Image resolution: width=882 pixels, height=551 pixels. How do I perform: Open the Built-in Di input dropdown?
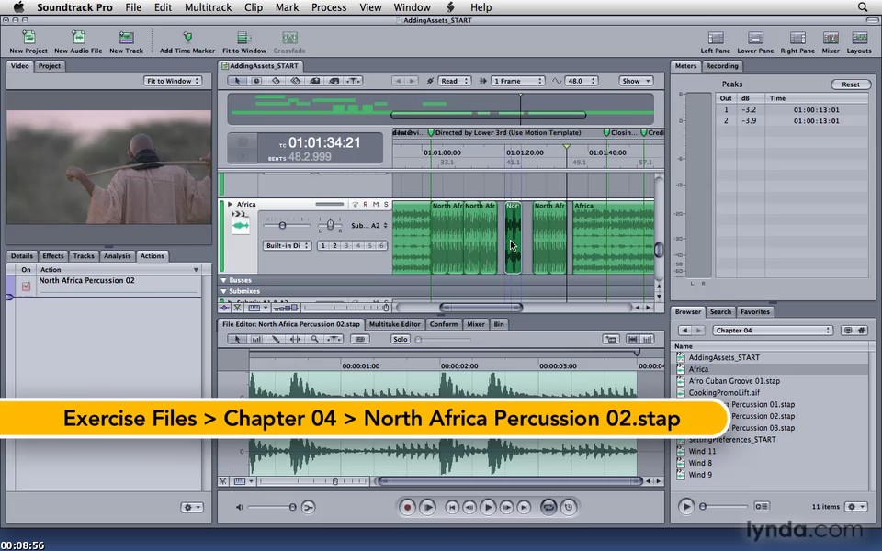coord(287,246)
